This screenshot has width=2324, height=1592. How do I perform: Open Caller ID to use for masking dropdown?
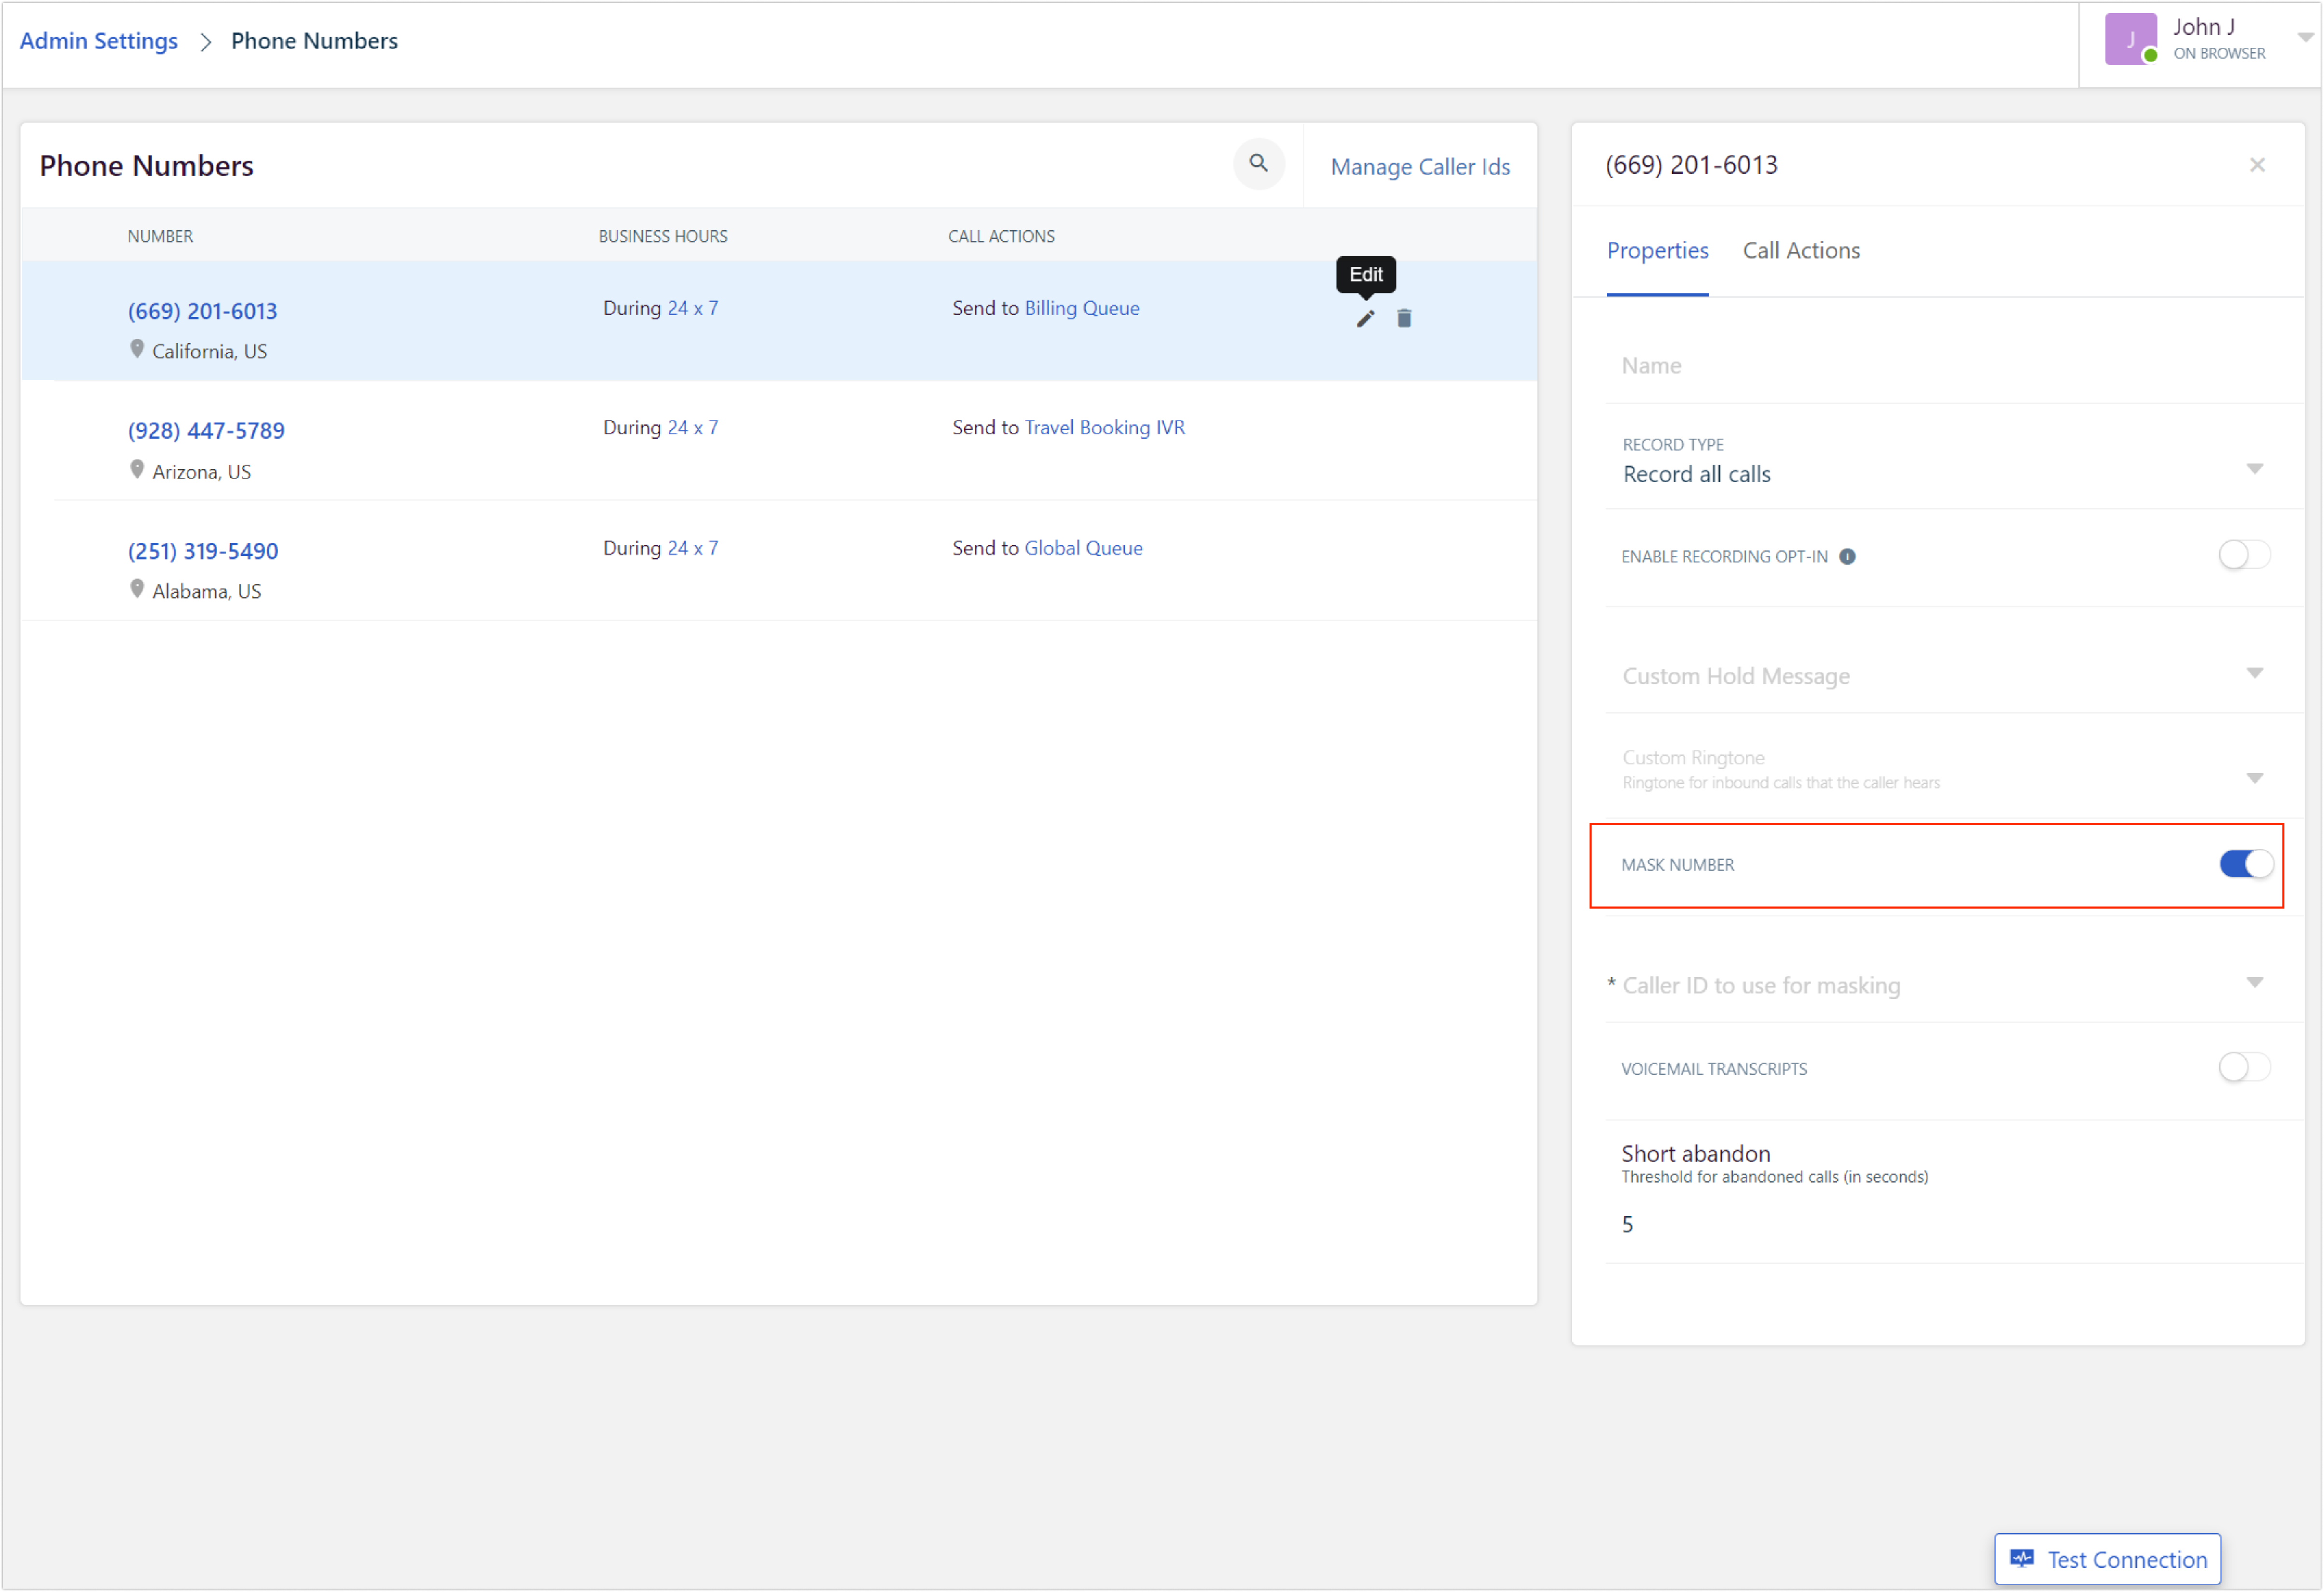click(x=1940, y=985)
